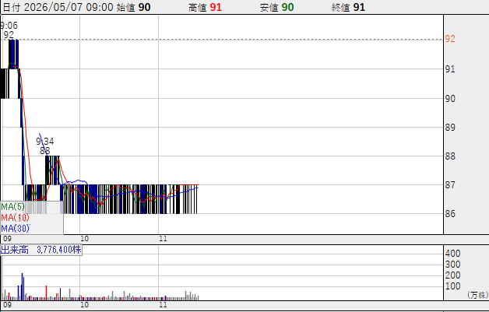Click the MA(30) legend label

point(15,228)
